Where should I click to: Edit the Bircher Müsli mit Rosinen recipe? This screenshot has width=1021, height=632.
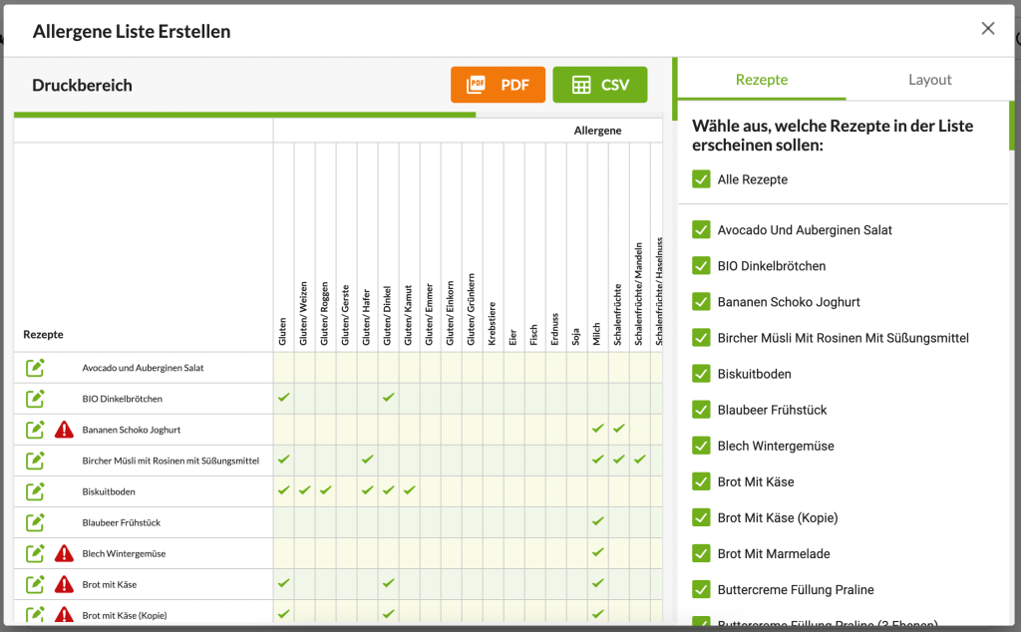pyautogui.click(x=36, y=460)
